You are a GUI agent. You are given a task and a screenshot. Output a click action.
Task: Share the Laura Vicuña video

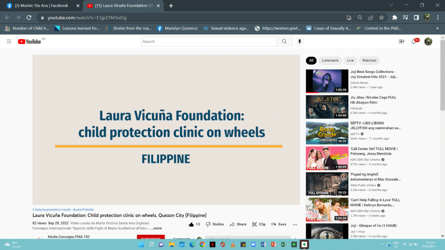click(x=238, y=224)
